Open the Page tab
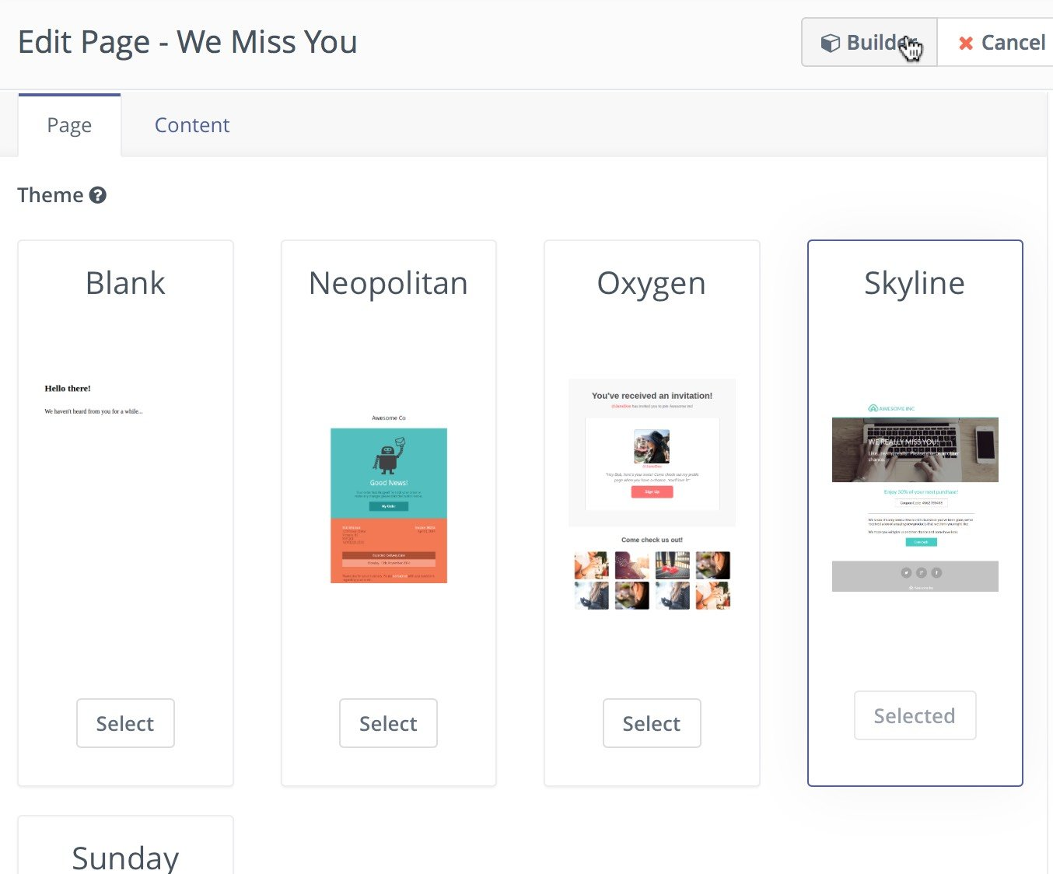 tap(69, 125)
